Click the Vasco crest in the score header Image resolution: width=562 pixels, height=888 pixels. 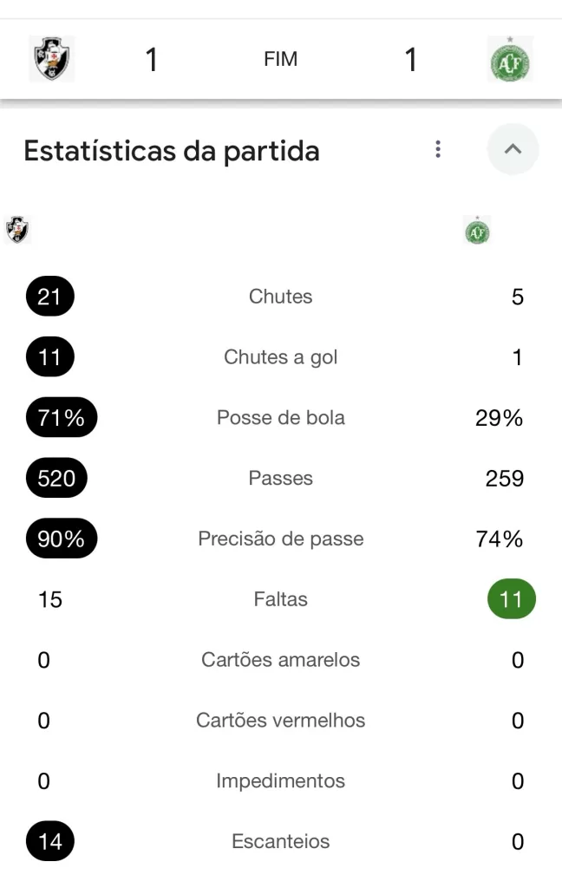(52, 59)
